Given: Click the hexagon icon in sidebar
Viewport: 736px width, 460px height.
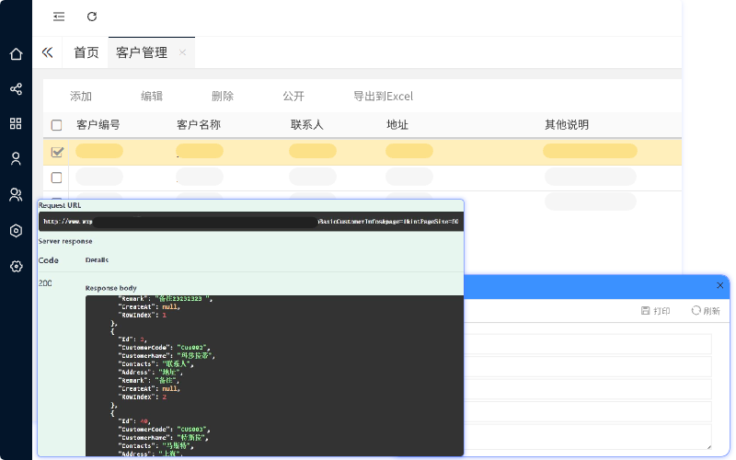Looking at the screenshot, I should click(16, 231).
